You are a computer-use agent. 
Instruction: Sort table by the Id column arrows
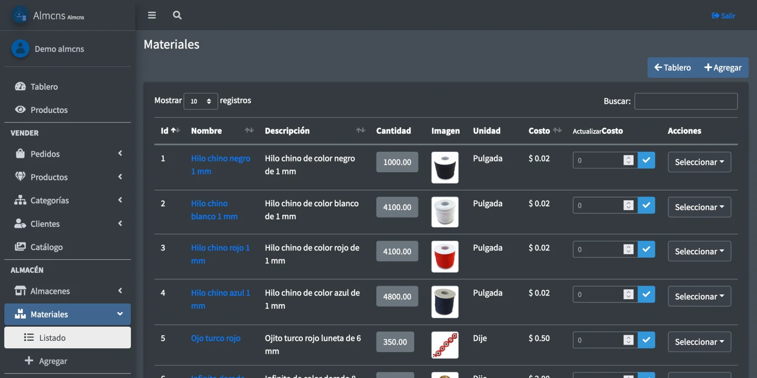175,131
